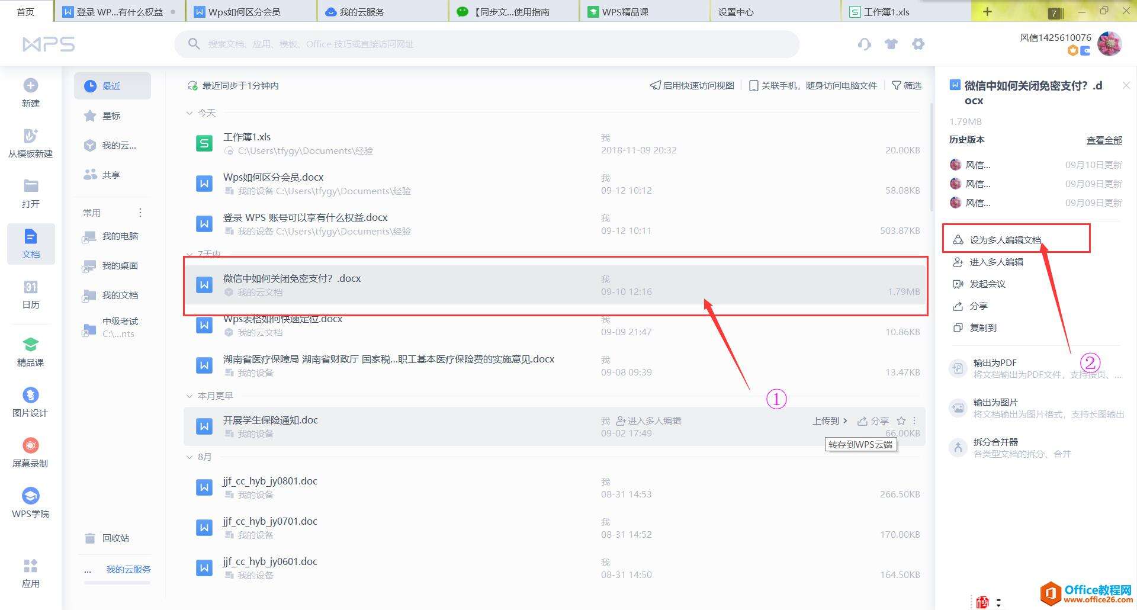Launch 图片设计 image design icon
The width and height of the screenshot is (1137, 610).
[x=31, y=395]
